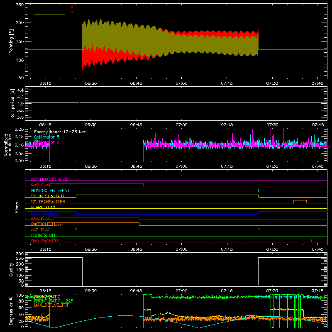Click the 'Roll period [s]' axis title
Viewport: 332px width, 332px height.
pyautogui.click(x=12, y=103)
